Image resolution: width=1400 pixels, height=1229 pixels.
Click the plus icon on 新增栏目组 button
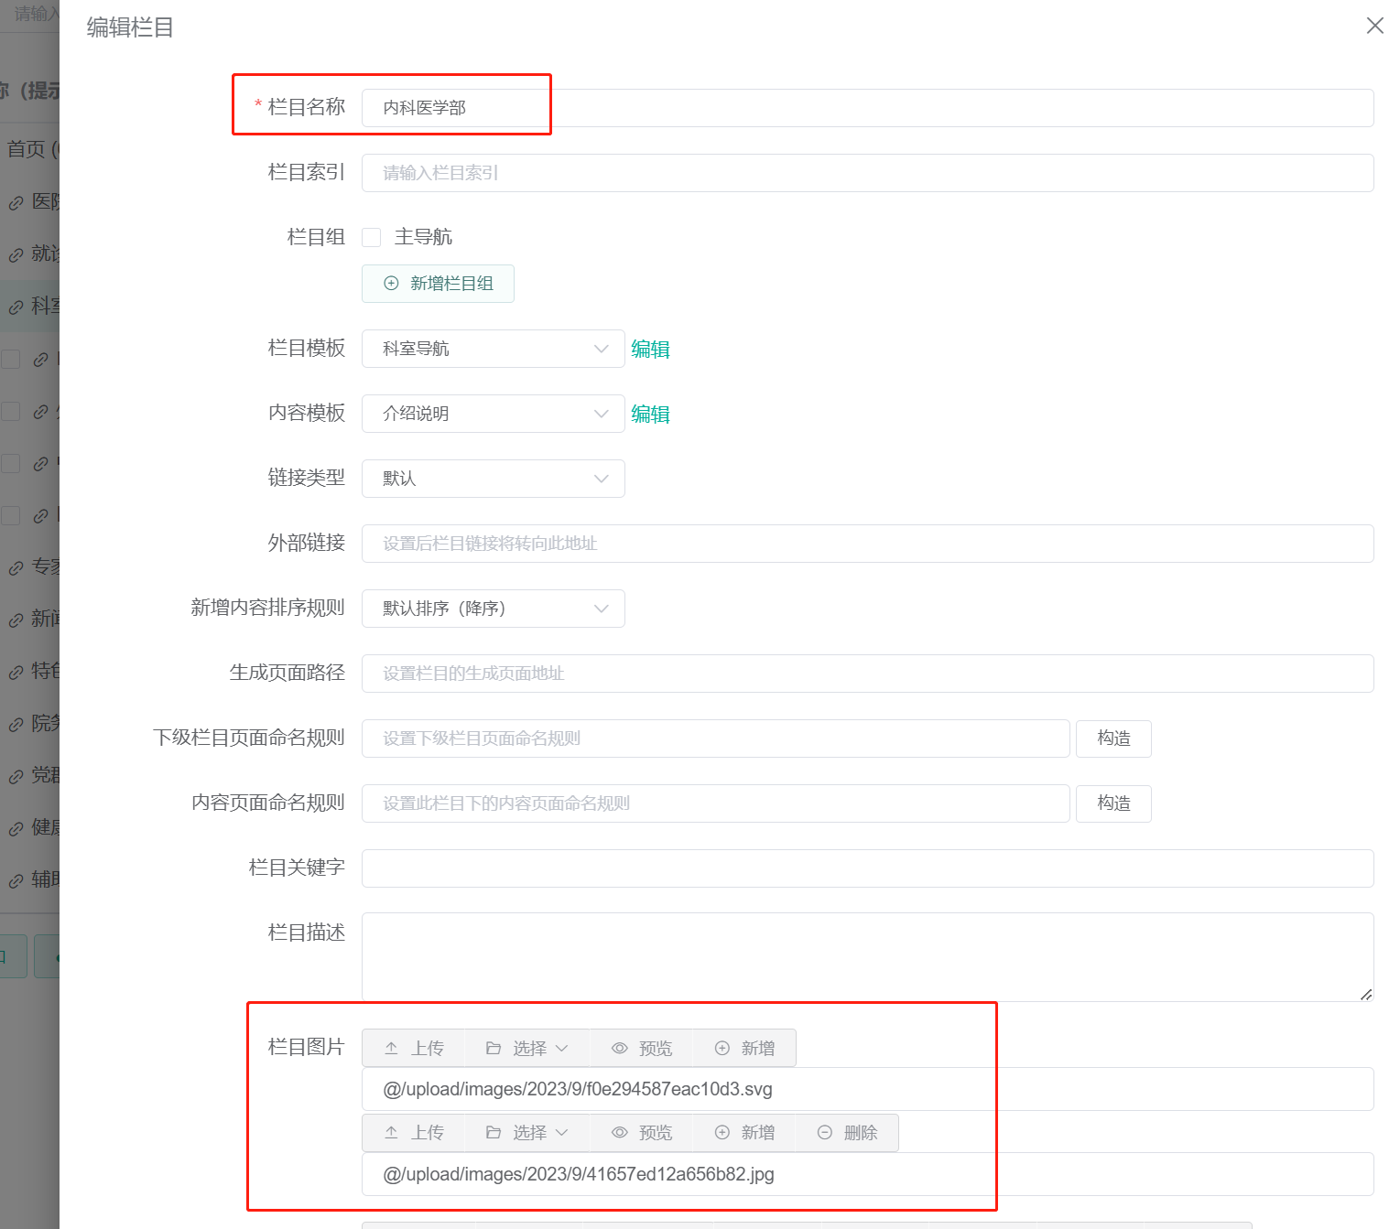tap(391, 284)
